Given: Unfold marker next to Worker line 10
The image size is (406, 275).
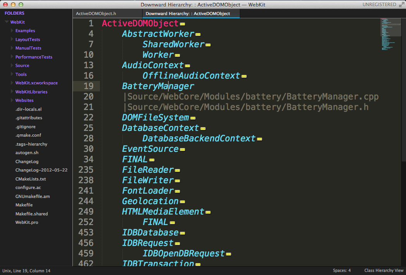Looking at the screenshot, I should pyautogui.click(x=177, y=55).
